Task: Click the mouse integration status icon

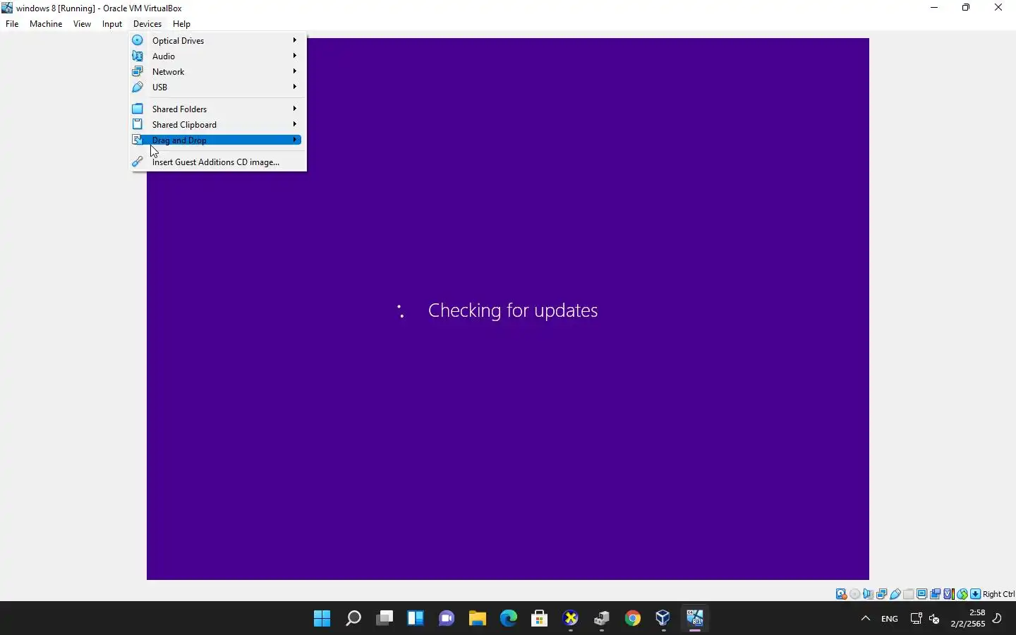Action: (x=962, y=594)
